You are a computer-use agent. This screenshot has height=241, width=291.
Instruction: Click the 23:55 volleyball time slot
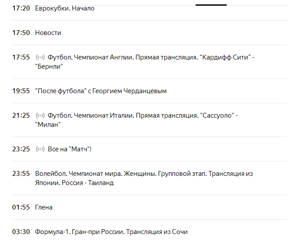(21, 174)
